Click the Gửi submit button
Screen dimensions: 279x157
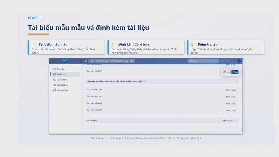pos(235,72)
